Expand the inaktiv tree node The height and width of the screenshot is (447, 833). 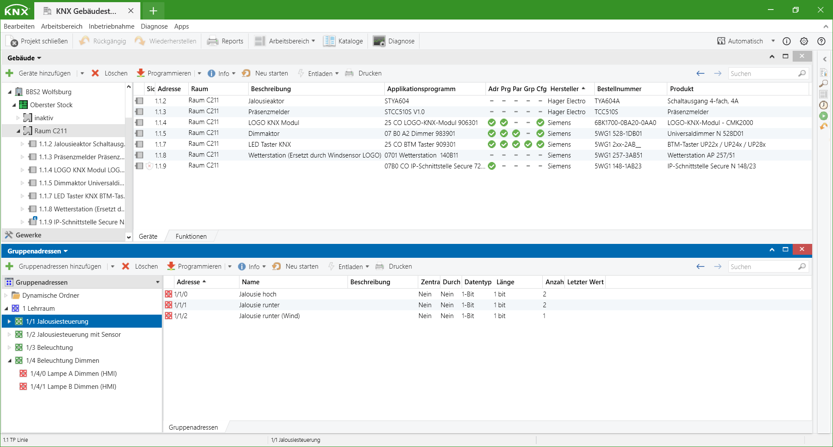tap(18, 118)
